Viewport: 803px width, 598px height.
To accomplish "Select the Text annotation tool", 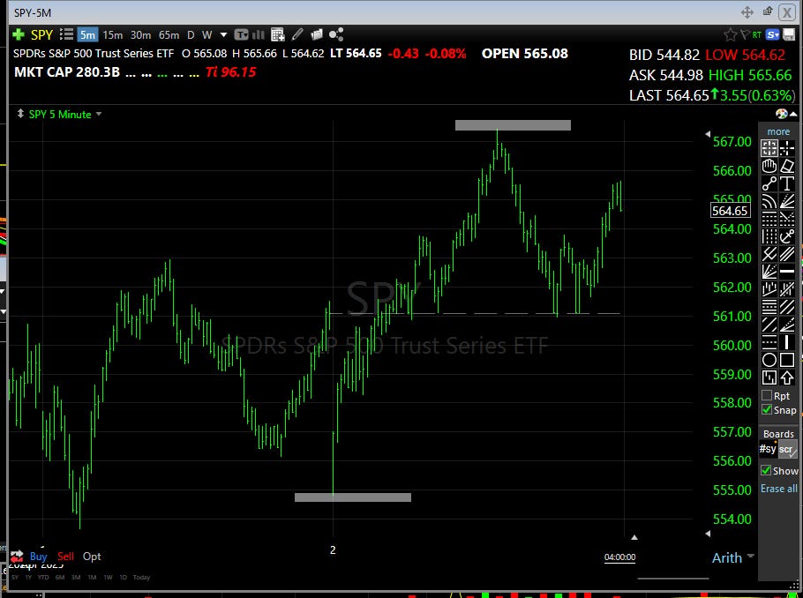I will pyautogui.click(x=787, y=183).
